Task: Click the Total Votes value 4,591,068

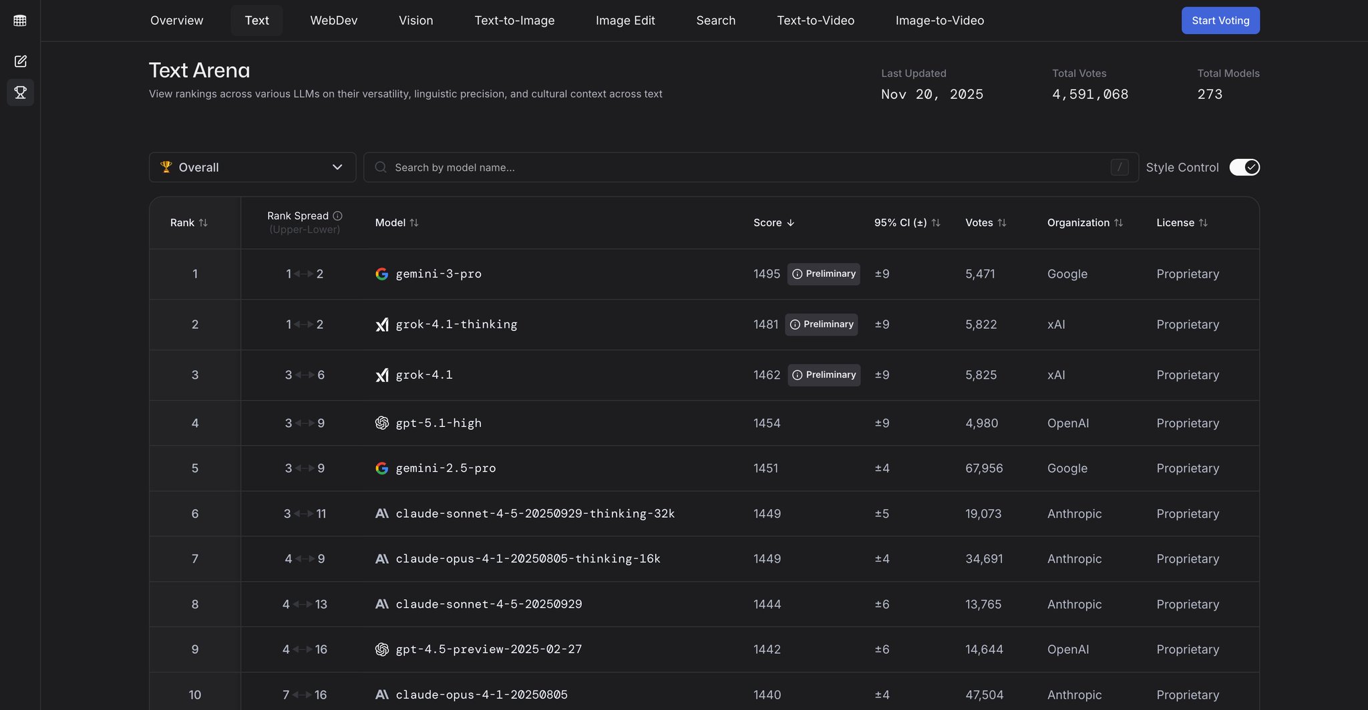Action: 1090,95
